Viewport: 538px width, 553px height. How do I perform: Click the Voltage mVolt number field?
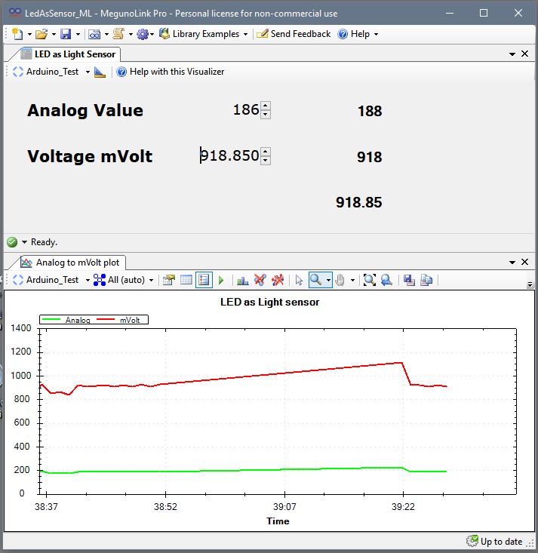pyautogui.click(x=230, y=155)
